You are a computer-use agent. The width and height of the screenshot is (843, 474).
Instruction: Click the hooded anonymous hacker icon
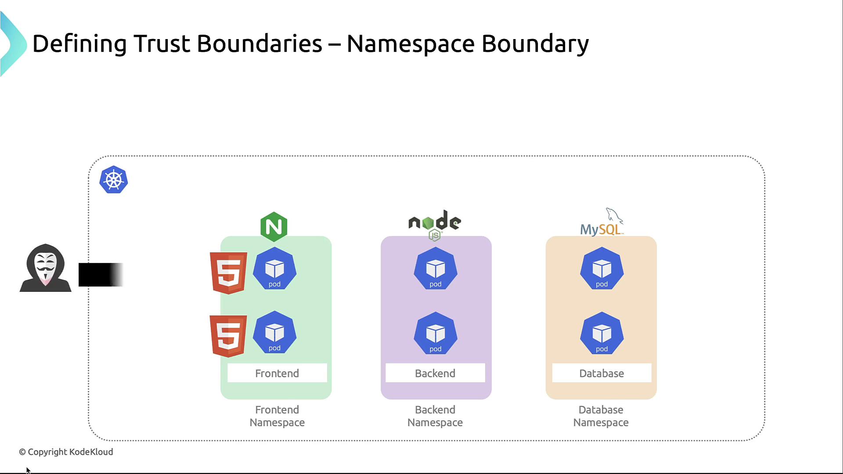[45, 268]
